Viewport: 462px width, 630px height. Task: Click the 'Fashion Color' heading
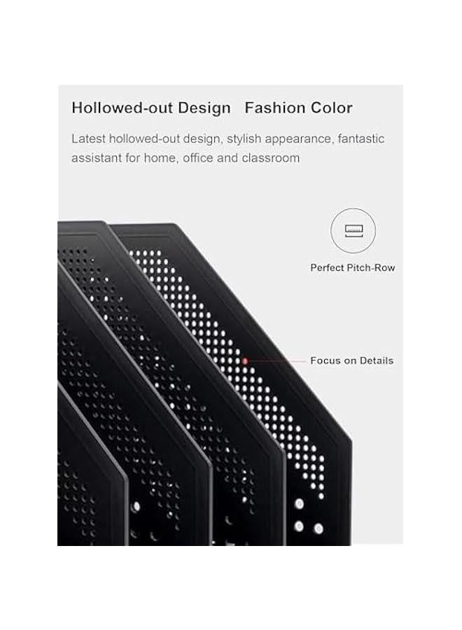tap(298, 108)
